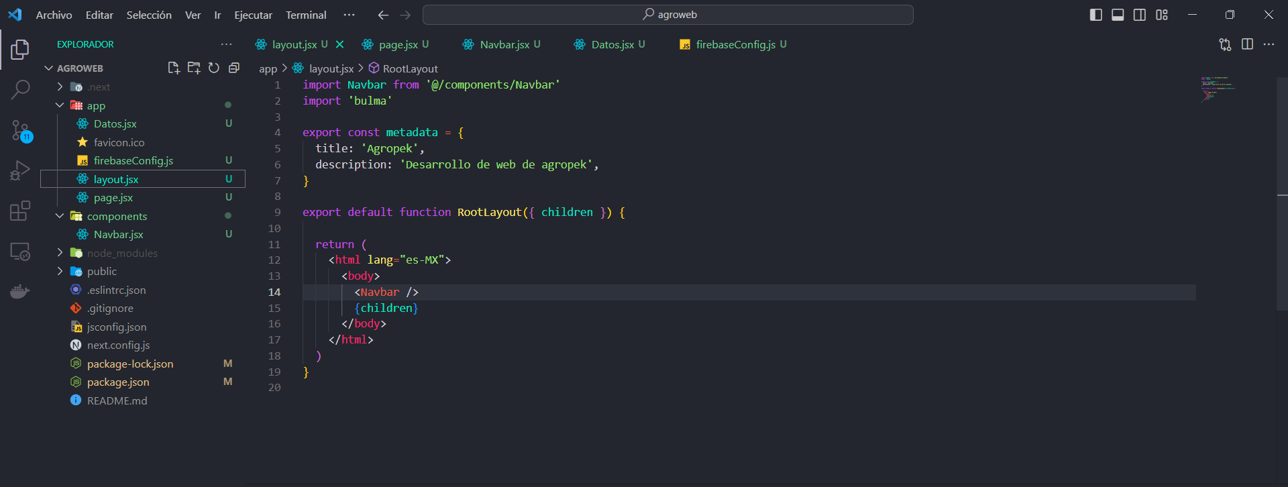
Task: Click the agroweb command center search box
Action: pos(668,15)
